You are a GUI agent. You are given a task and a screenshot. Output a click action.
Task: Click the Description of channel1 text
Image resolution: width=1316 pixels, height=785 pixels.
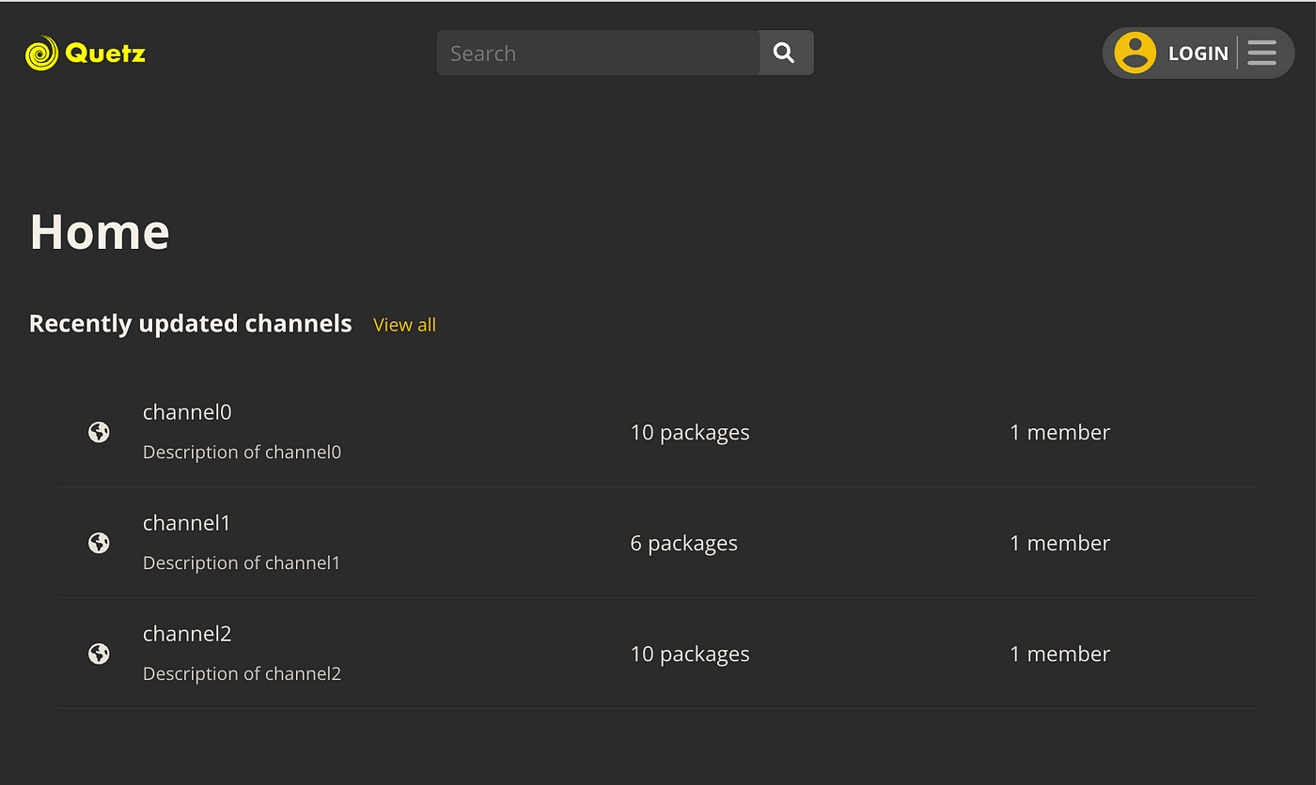click(242, 563)
